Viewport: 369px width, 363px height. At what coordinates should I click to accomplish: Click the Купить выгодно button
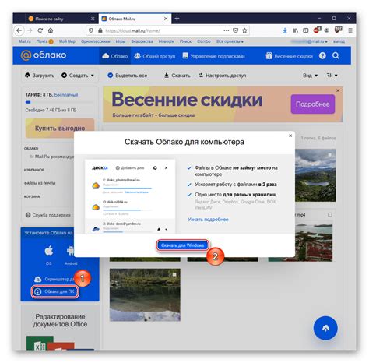[x=60, y=129]
